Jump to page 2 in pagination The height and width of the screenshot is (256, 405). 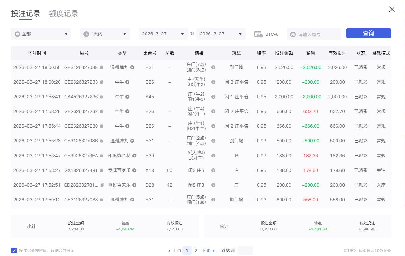pos(196,251)
